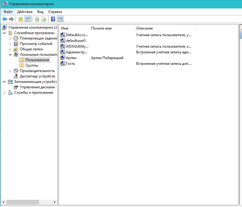Select the Артем user account icon
The width and height of the screenshot is (242, 207).
(x=63, y=58)
